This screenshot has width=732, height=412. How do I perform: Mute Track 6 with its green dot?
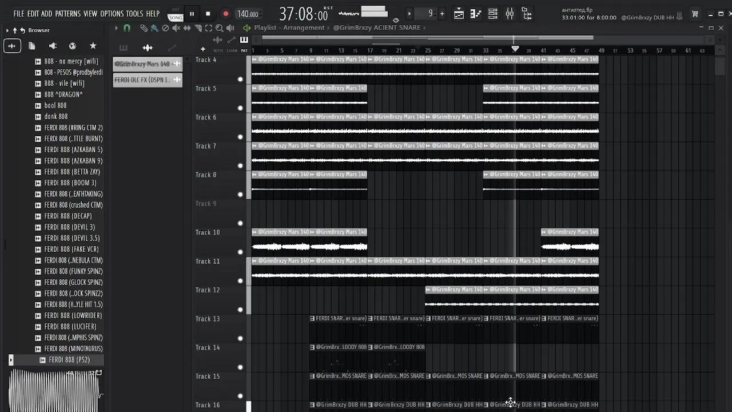240,137
